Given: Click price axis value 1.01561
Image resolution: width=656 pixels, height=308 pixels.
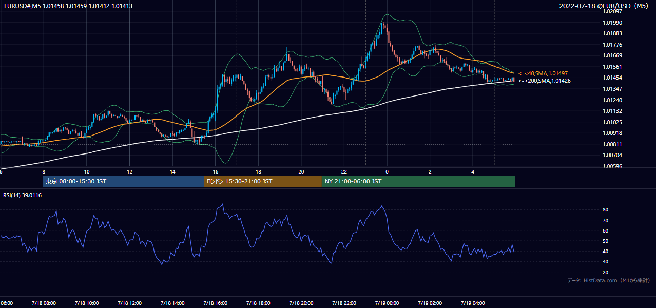Looking at the screenshot, I should coord(613,67).
